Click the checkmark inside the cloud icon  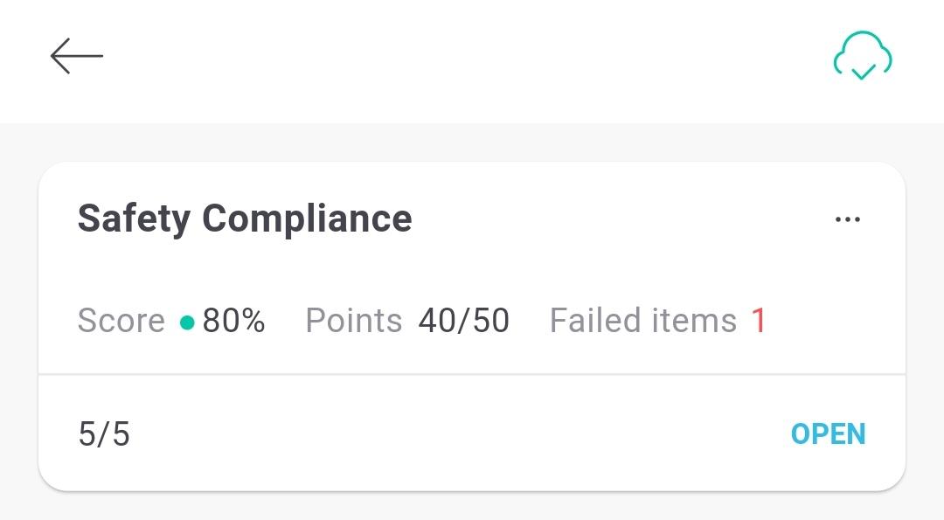(864, 73)
